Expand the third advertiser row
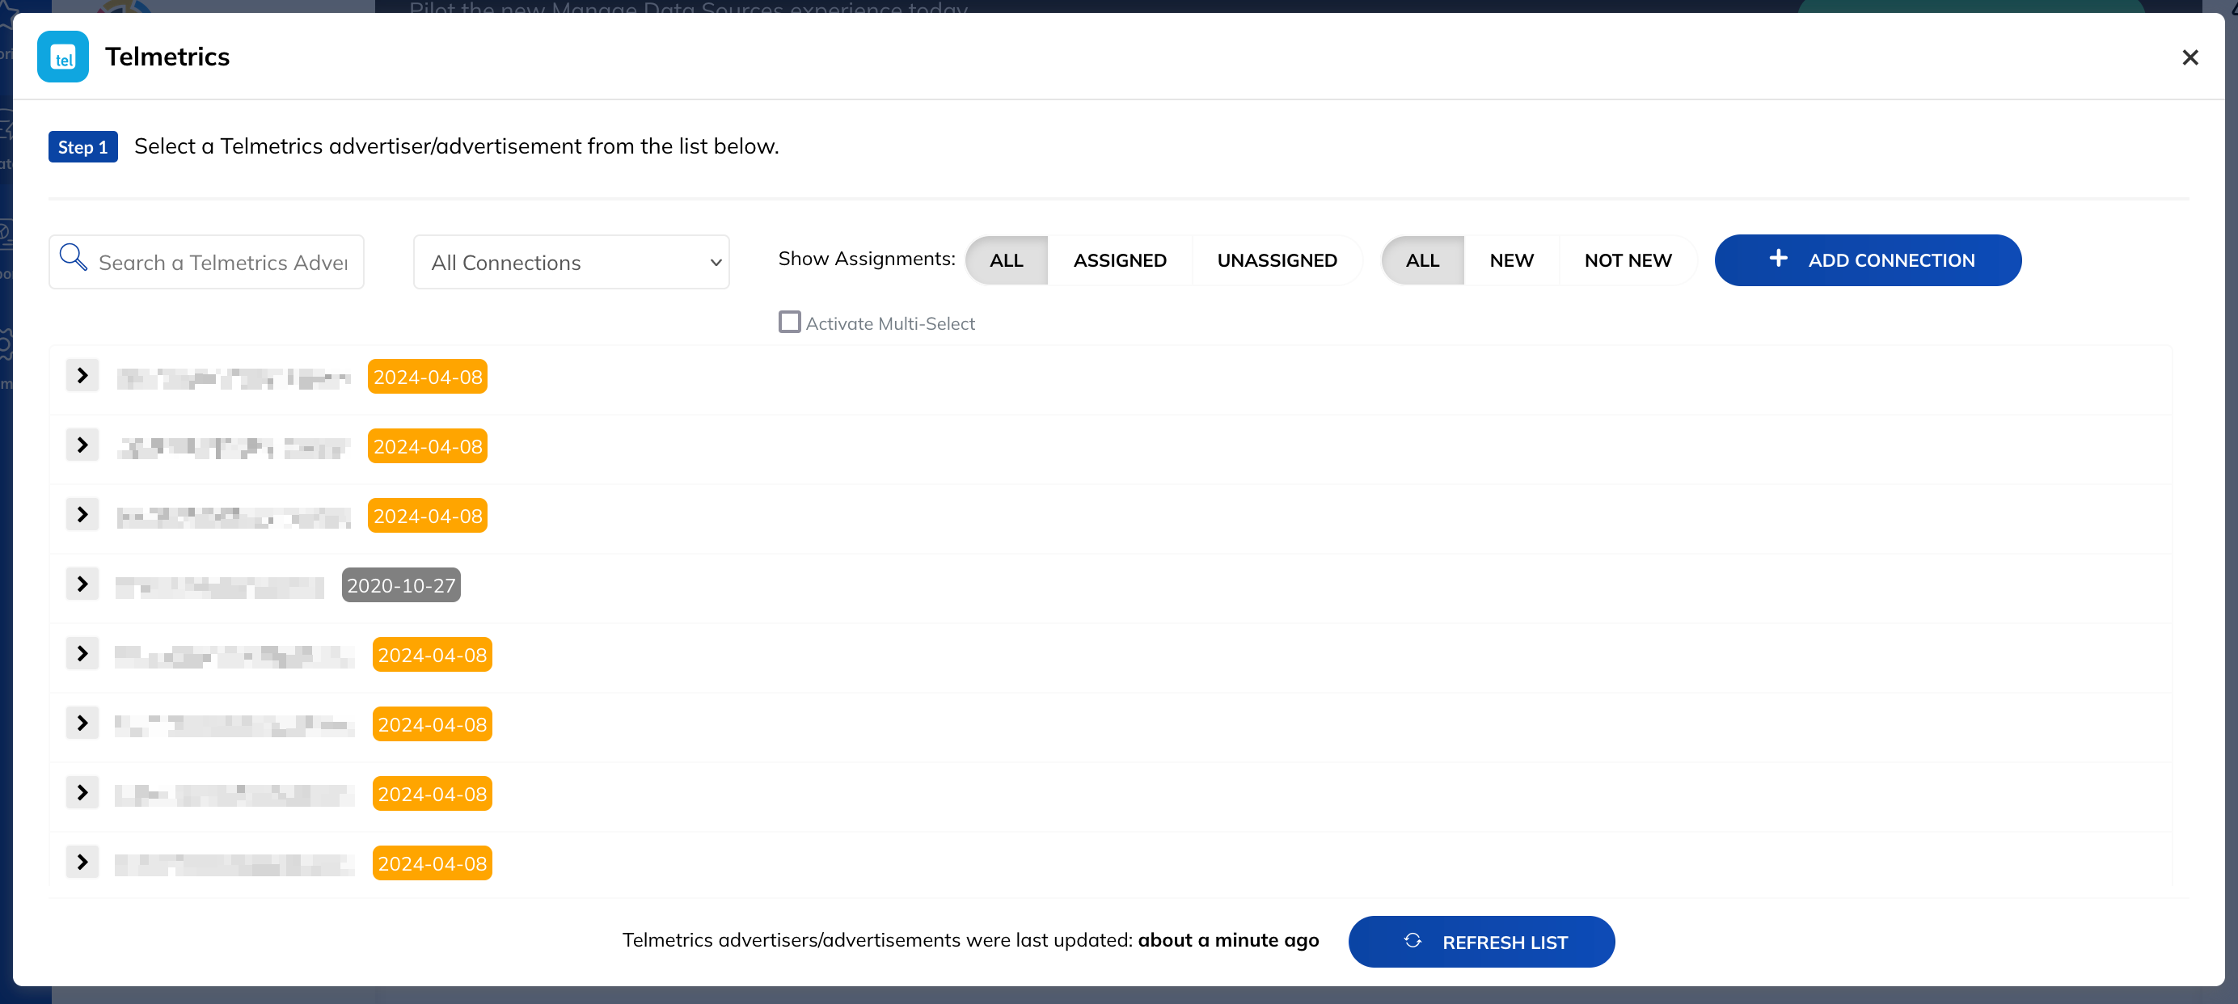2238x1004 pixels. pos(82,515)
